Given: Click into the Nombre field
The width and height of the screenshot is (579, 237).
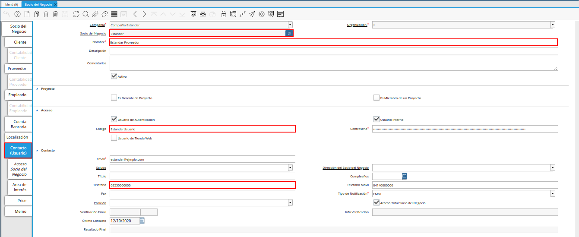Looking at the screenshot, I should (x=333, y=42).
